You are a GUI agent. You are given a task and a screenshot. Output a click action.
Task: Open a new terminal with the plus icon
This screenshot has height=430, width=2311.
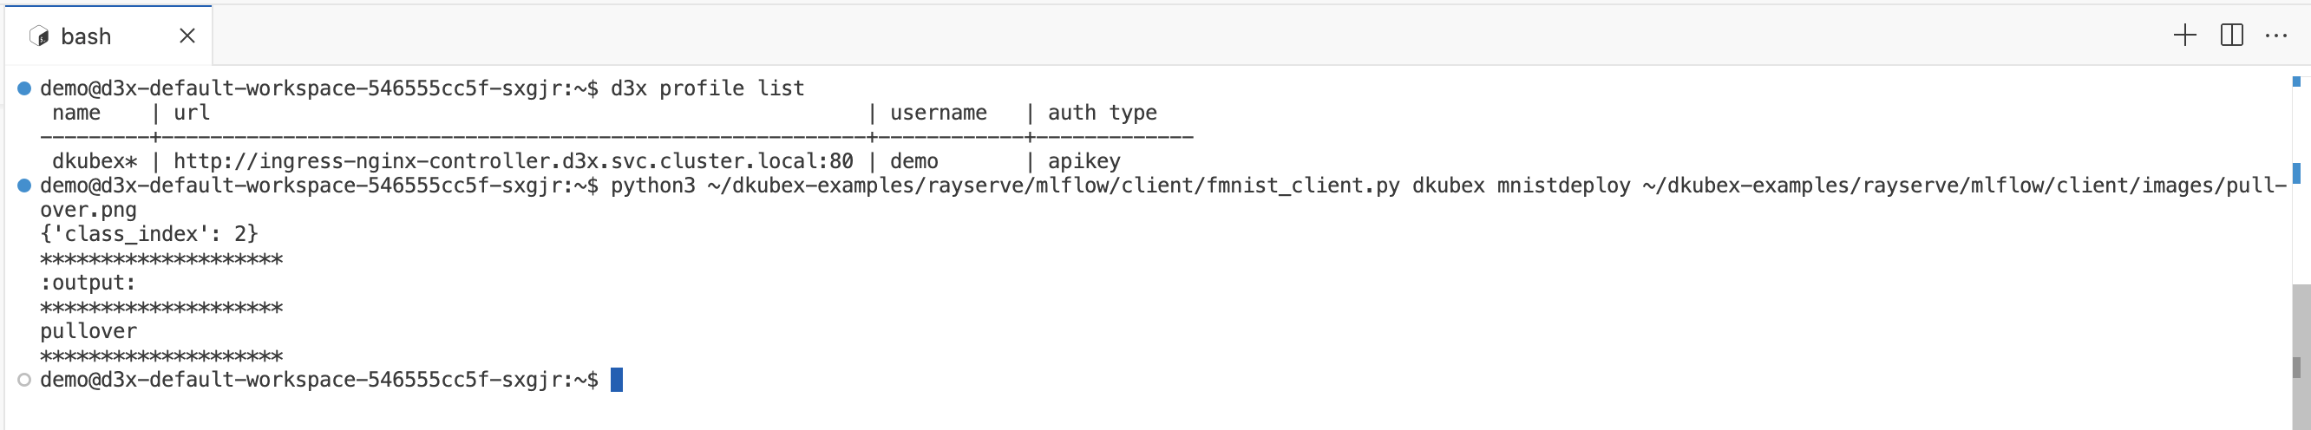(2184, 36)
